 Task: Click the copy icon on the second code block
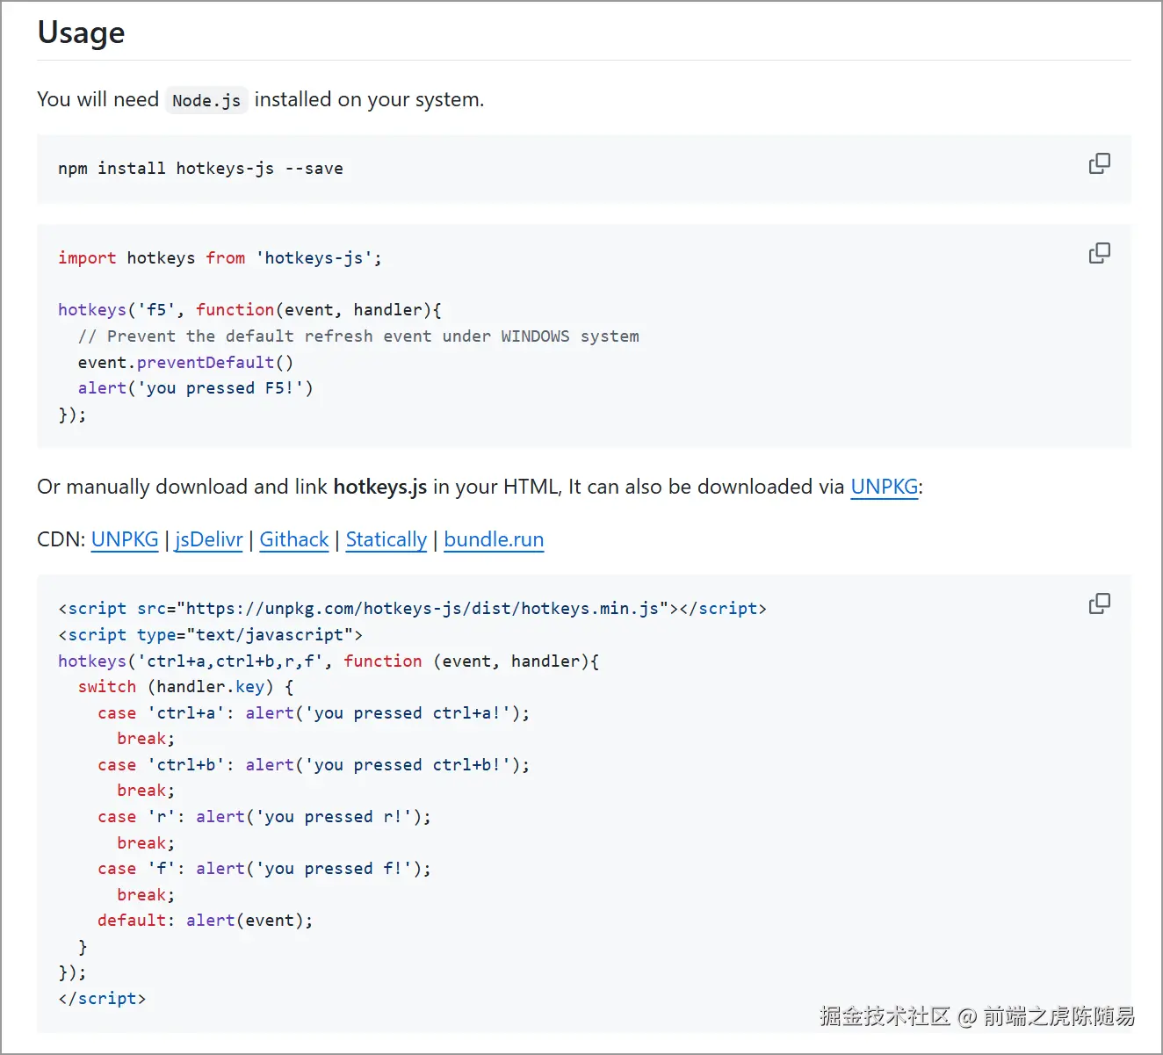[1100, 253]
